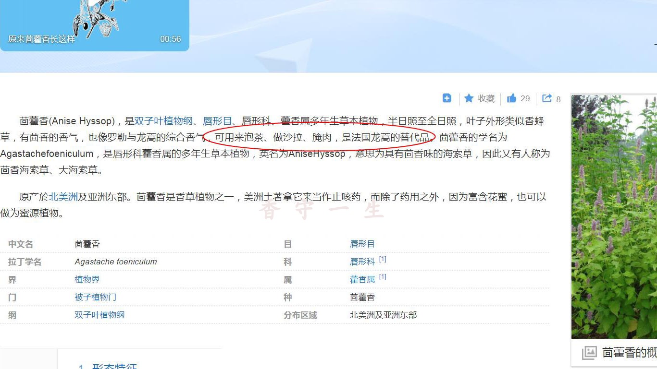
Task: Open 藿香属 link in 属 row
Action: tap(362, 279)
